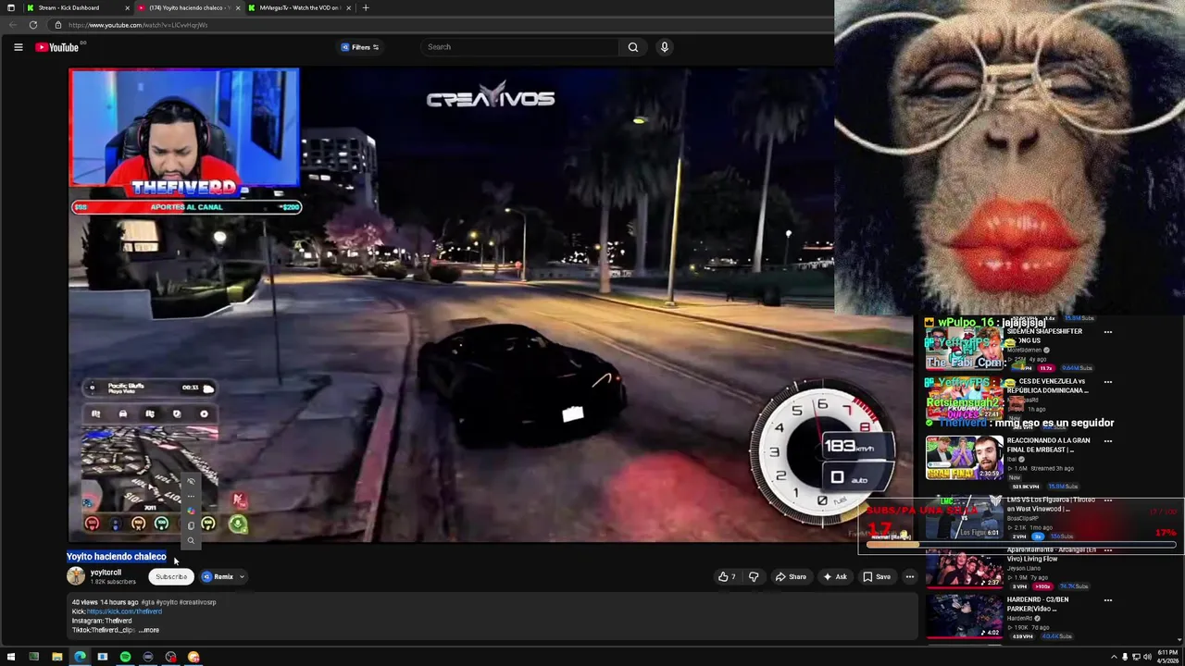Close the Stream - Kick Dashboard tab
The height and width of the screenshot is (666, 1185).
point(127,7)
